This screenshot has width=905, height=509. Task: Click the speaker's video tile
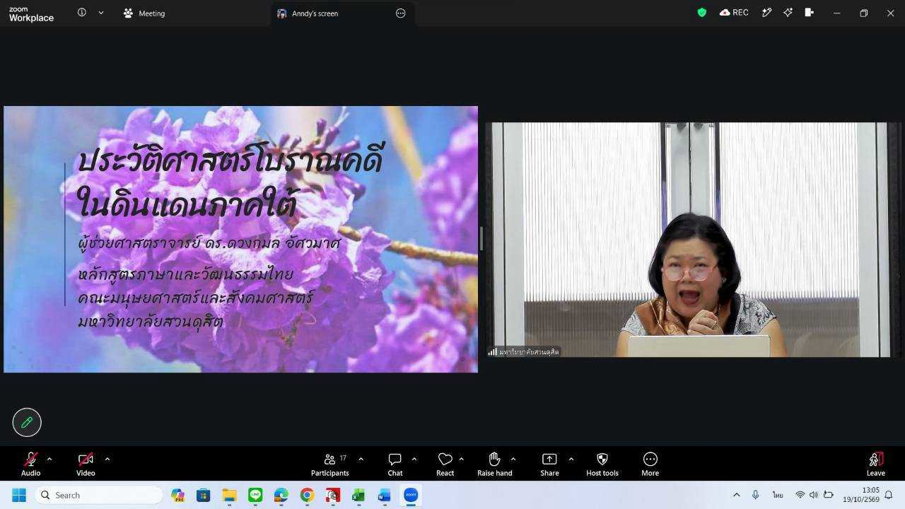tap(694, 240)
